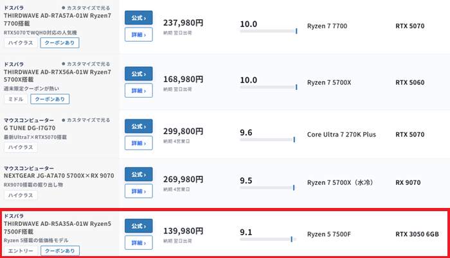
Task: Select product name NEXTGEAR JG-A7A70 5700X×RX 9070
Action: tap(59, 176)
